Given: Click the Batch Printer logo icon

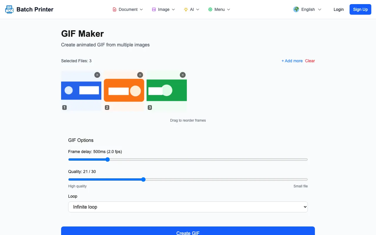Looking at the screenshot, I should coord(9,9).
